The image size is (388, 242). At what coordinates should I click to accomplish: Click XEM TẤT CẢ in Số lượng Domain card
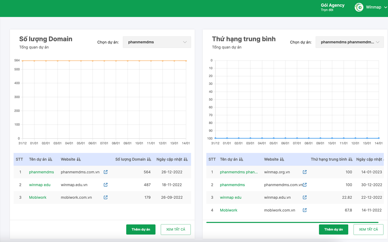176,229
